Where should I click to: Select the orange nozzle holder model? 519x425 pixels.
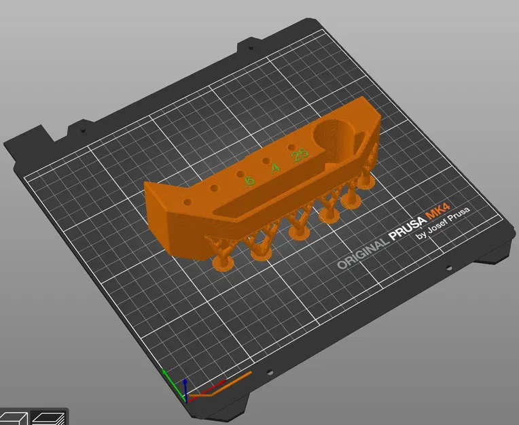click(262, 186)
